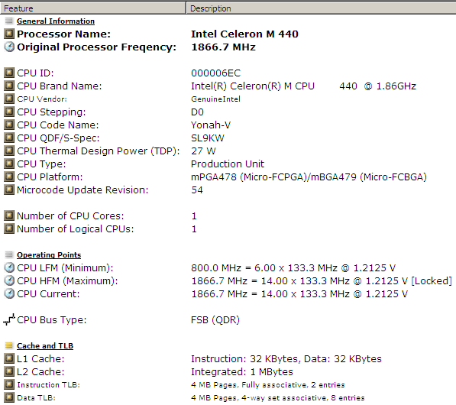Select the bold '1866.7 MHz' frequency value

click(x=223, y=47)
